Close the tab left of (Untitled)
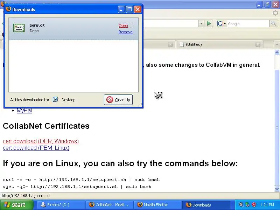Viewport: 280px width, 210px height. [x=170, y=44]
